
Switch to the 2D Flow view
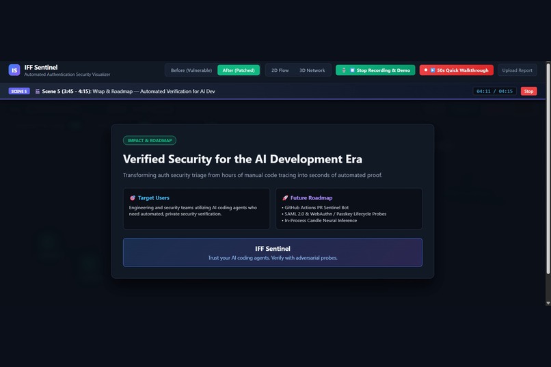280,70
